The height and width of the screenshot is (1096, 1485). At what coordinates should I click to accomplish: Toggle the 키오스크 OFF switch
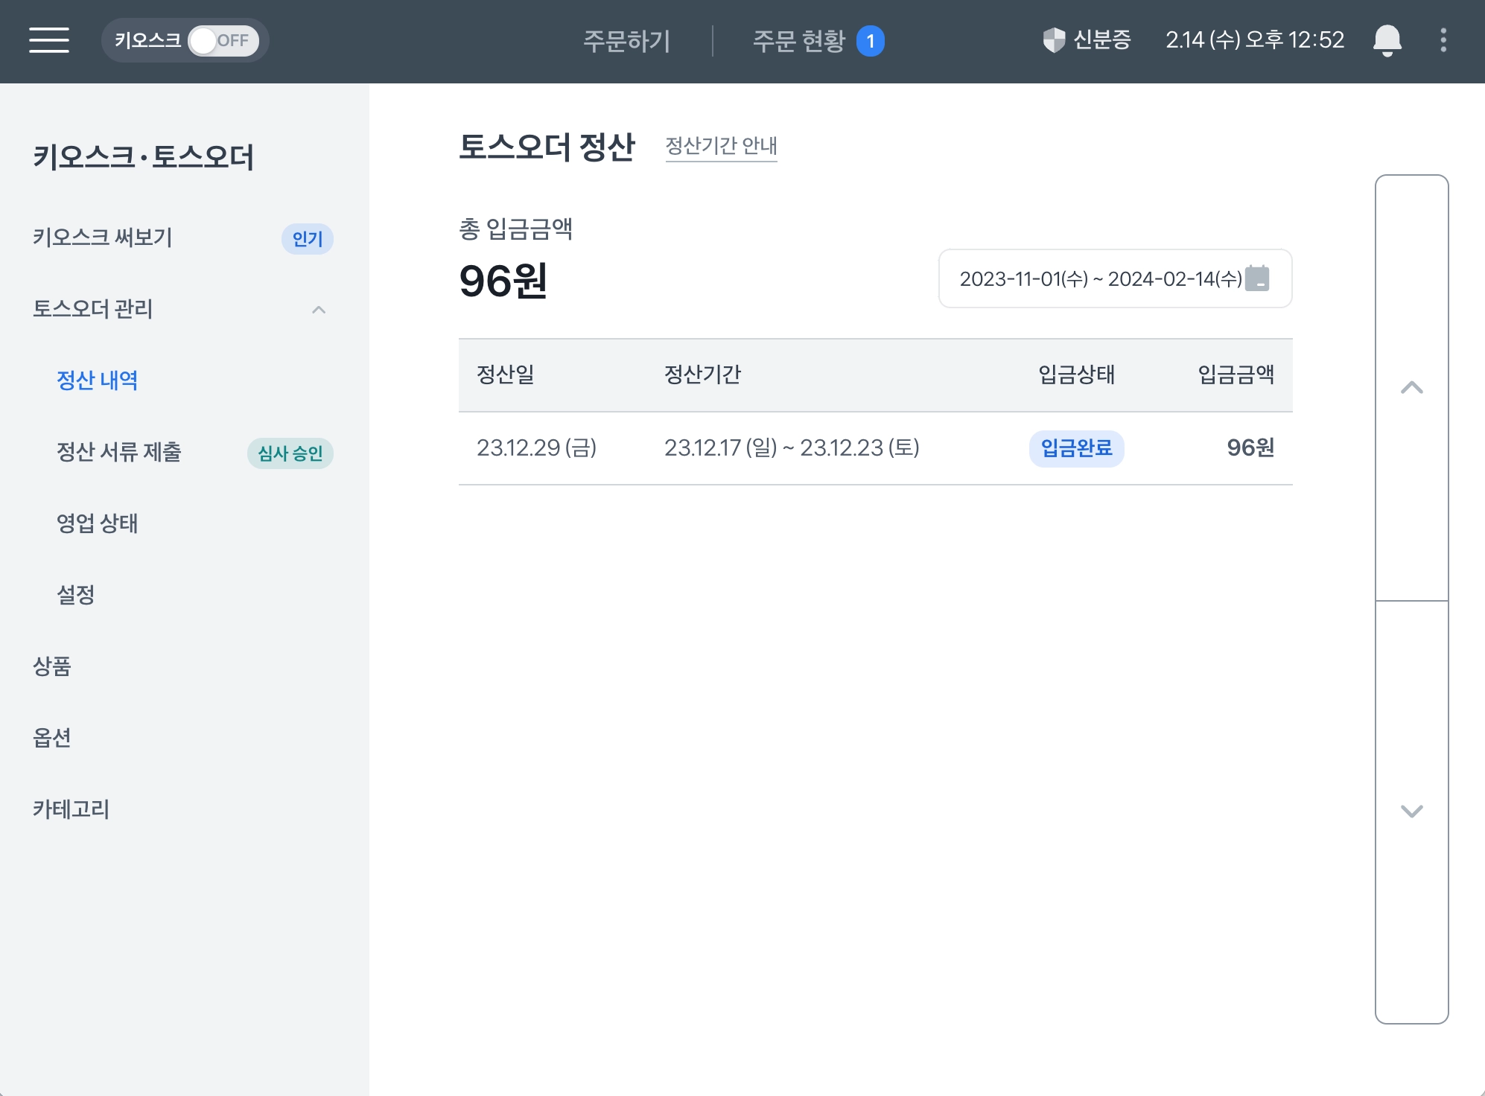pos(223,40)
